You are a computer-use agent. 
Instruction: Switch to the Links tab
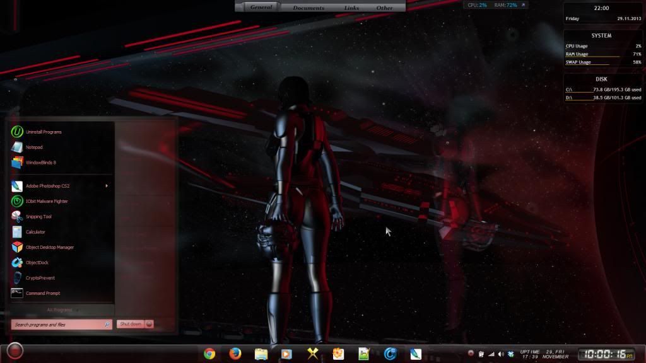pyautogui.click(x=351, y=8)
